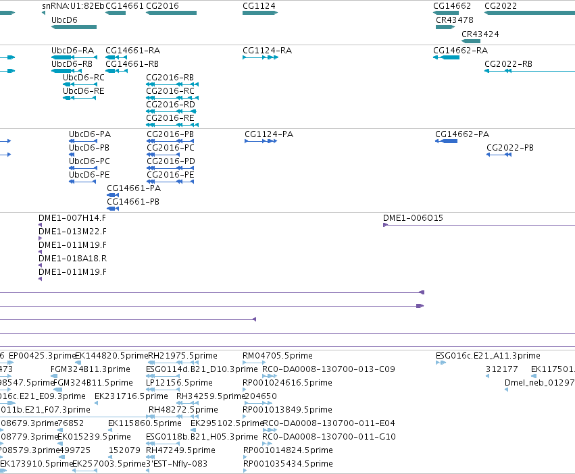The width and height of the screenshot is (575, 474).
Task: Select the CG2016-PC protein label
Action: click(x=170, y=148)
